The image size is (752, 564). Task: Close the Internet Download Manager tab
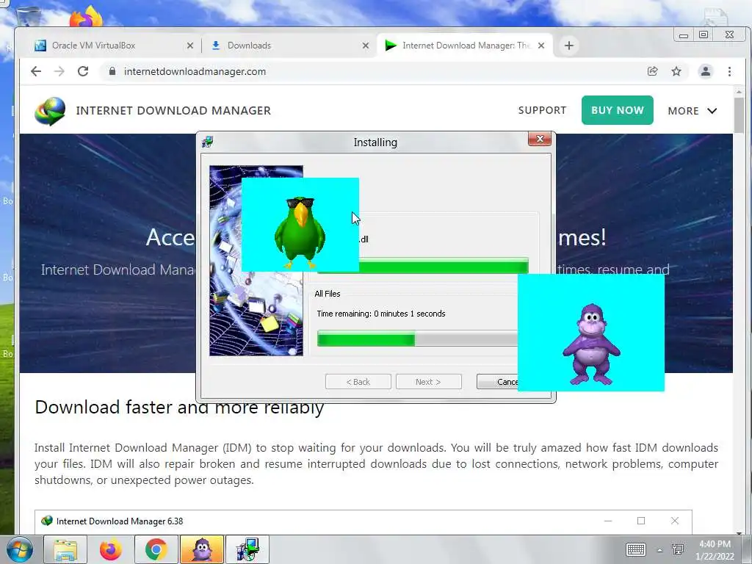pyautogui.click(x=541, y=46)
